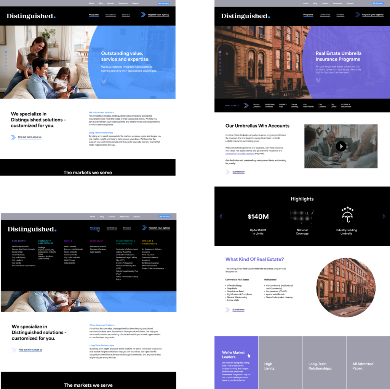This screenshot has width=390, height=389.
Task: Expand the All Admitted Paper panel
Action: pos(368,362)
